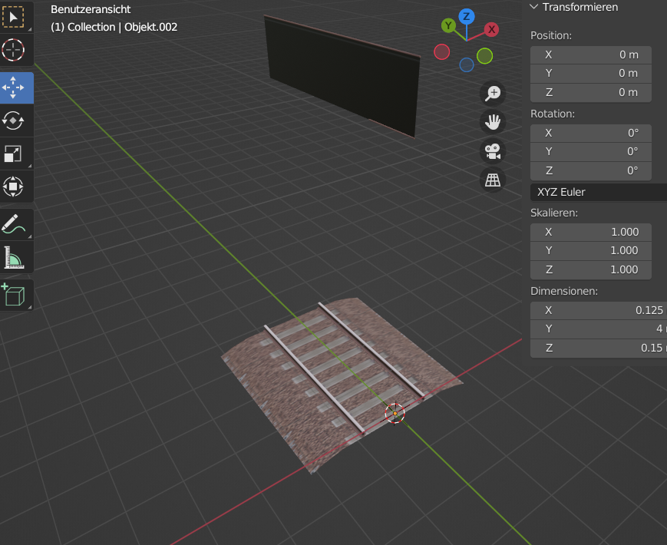Click the Rotation Y field
This screenshot has width=667, height=545.
pyautogui.click(x=591, y=151)
